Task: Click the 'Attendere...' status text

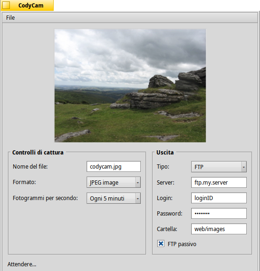Action: (22, 264)
